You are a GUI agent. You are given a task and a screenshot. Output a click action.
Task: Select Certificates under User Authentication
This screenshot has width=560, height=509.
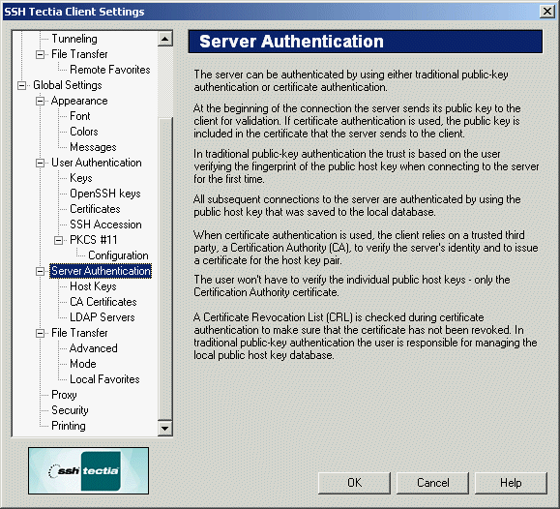coord(95,209)
